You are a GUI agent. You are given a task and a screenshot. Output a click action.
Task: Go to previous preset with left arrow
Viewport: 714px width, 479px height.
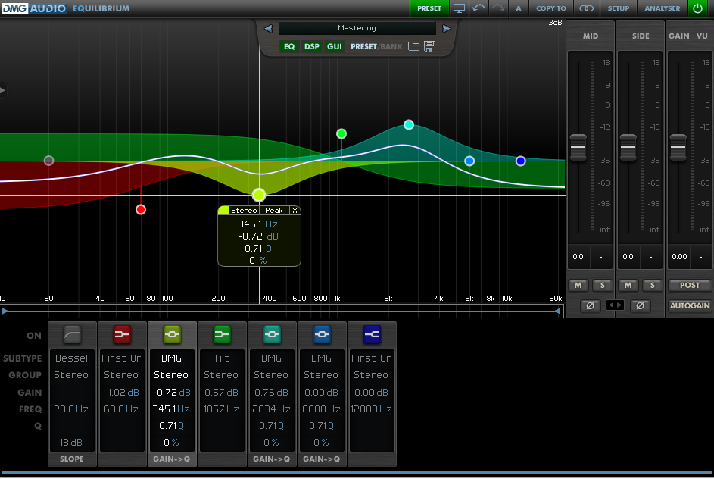268,29
